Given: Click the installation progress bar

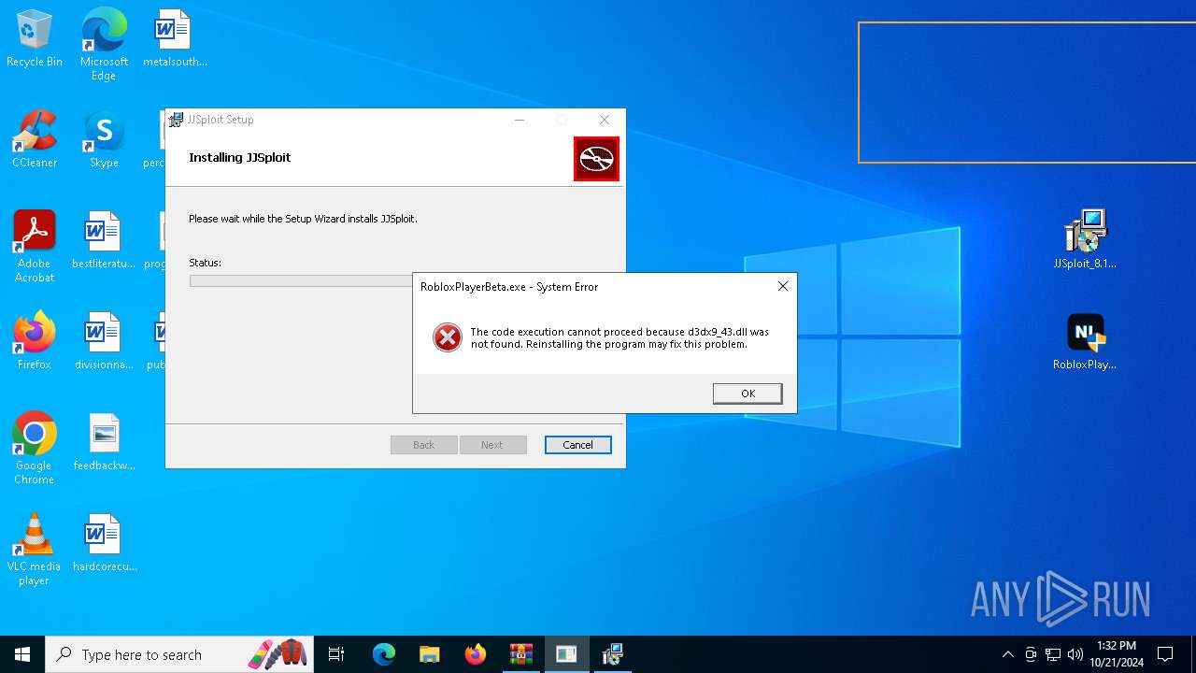Looking at the screenshot, I should [x=301, y=280].
